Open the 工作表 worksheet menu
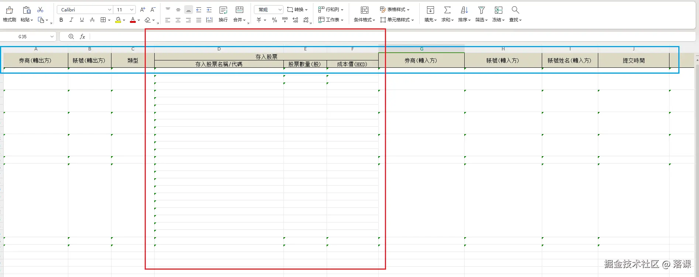The width and height of the screenshot is (699, 277). tap(331, 20)
